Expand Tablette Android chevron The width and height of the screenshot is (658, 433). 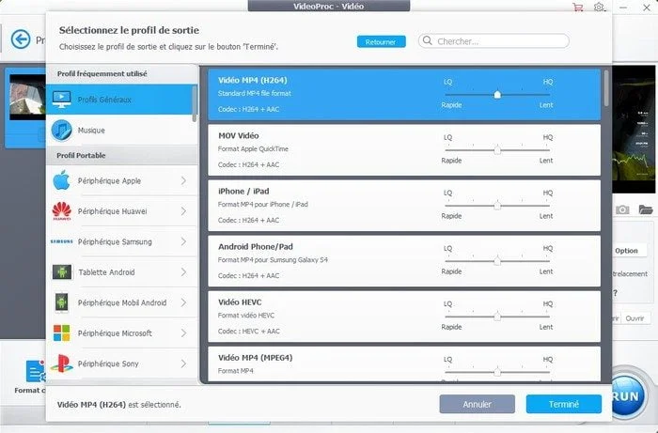[183, 272]
